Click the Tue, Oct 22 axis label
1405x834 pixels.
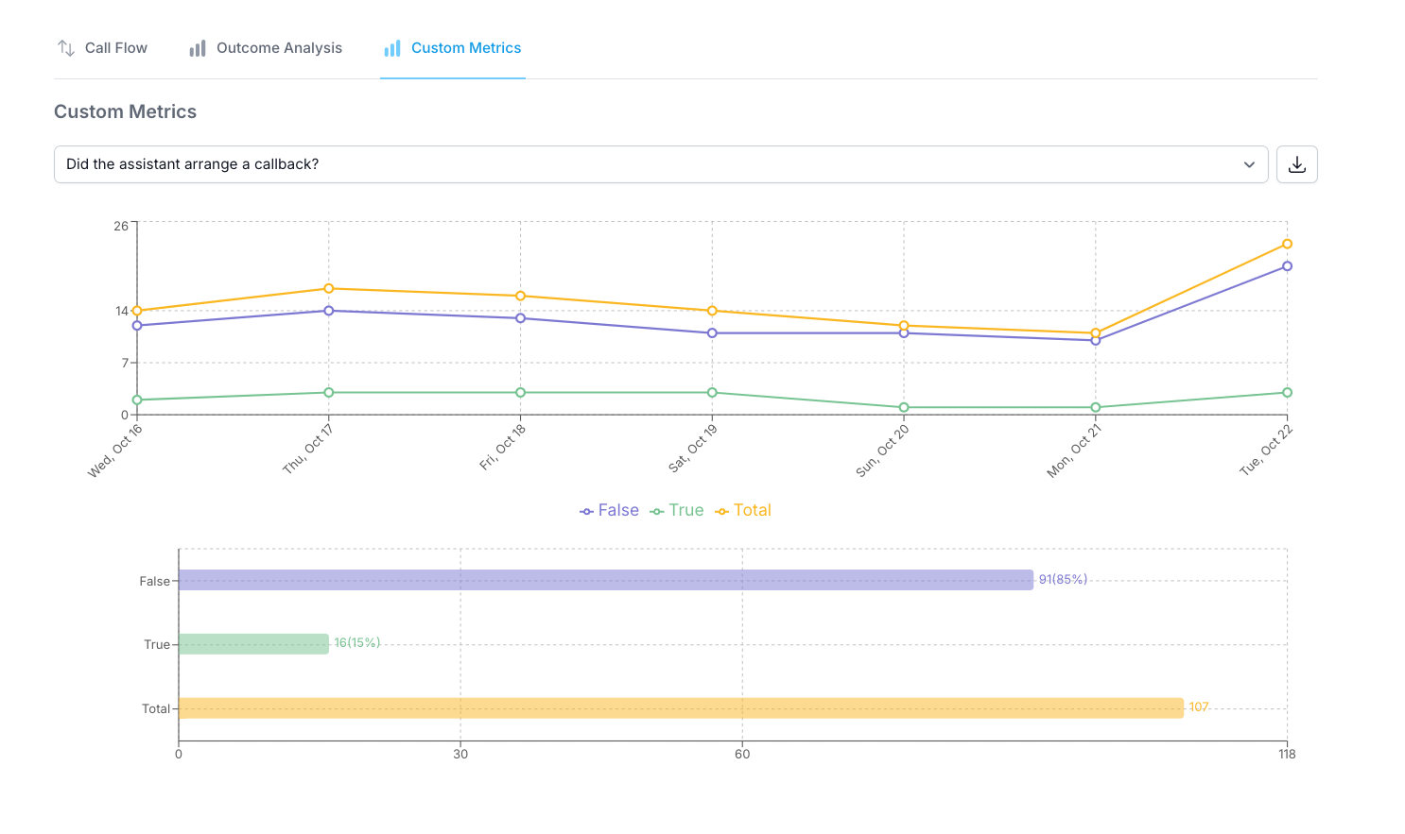(1266, 450)
